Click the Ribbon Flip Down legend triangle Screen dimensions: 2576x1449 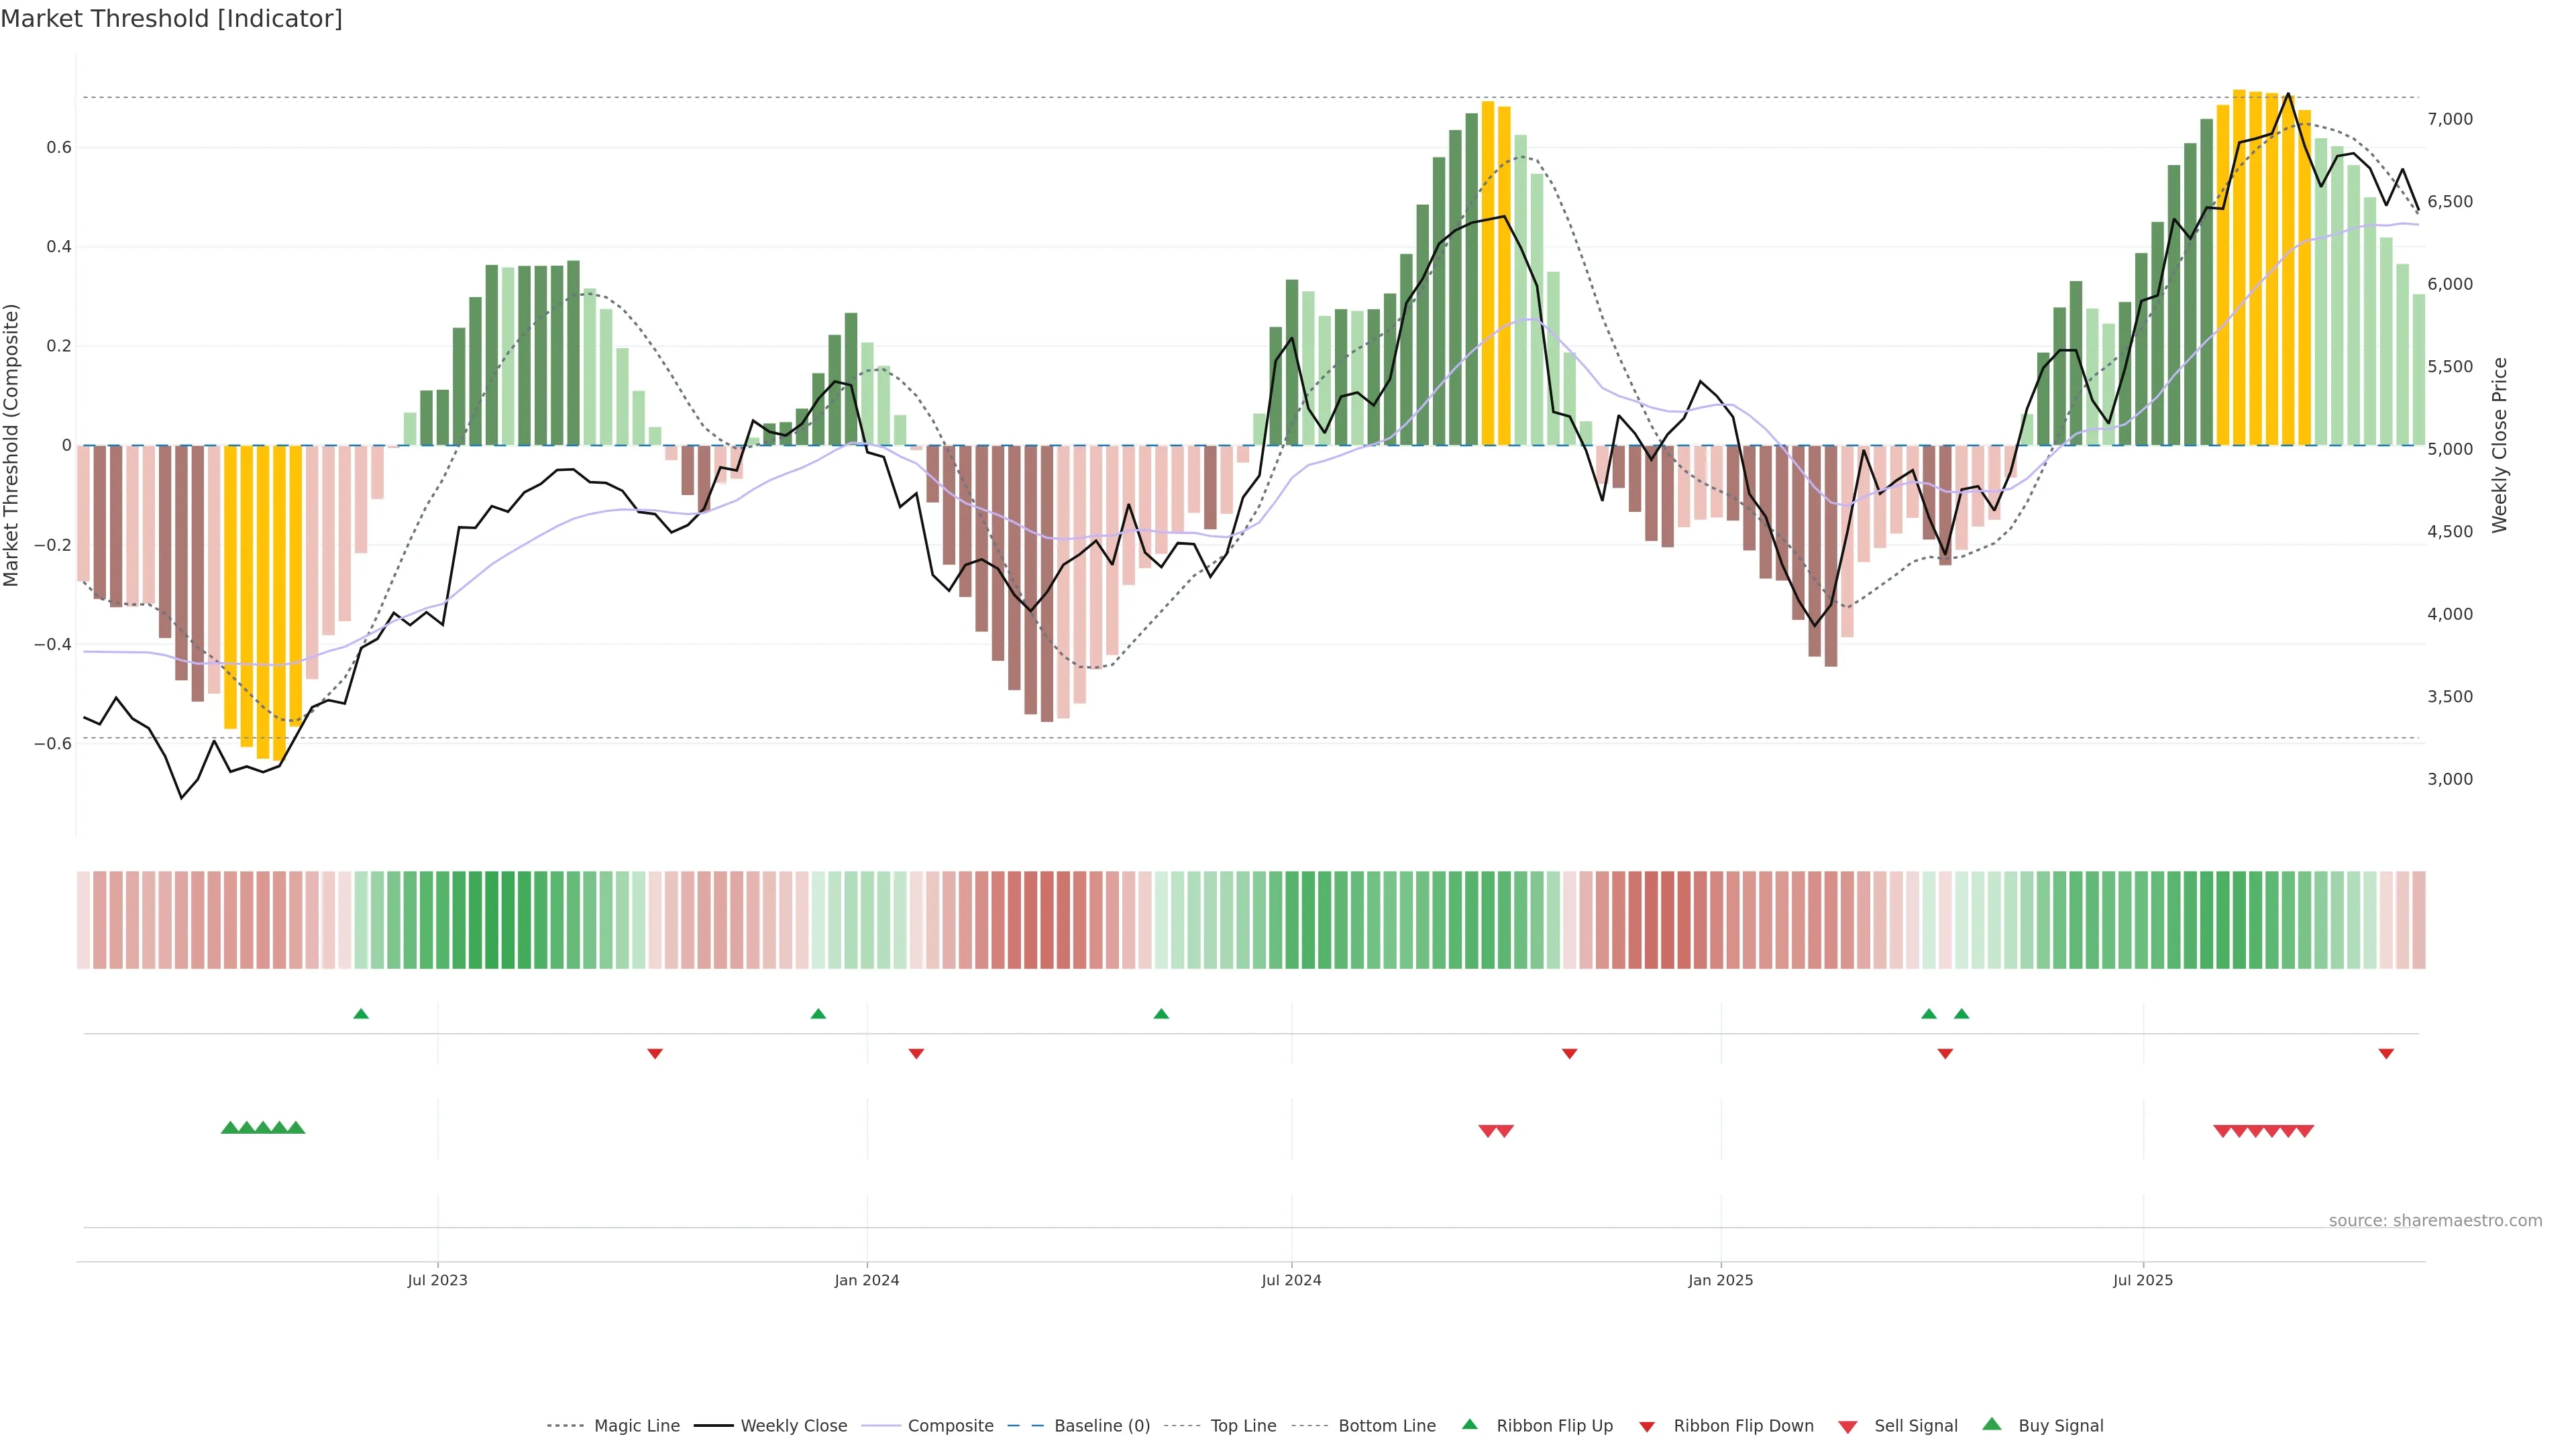[x=1647, y=1427]
